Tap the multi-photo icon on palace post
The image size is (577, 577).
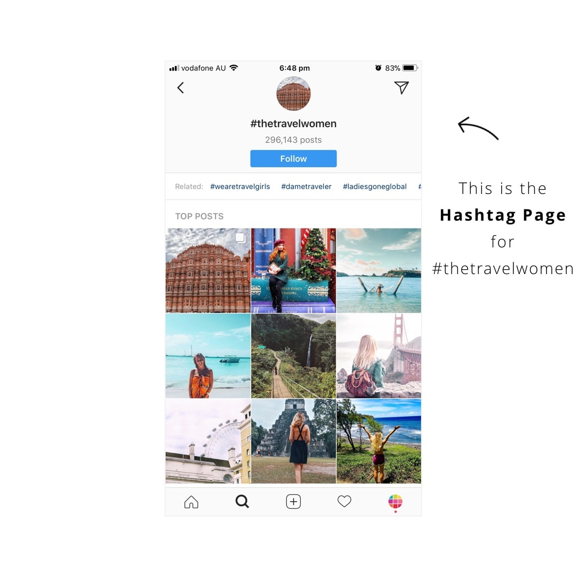tap(240, 238)
